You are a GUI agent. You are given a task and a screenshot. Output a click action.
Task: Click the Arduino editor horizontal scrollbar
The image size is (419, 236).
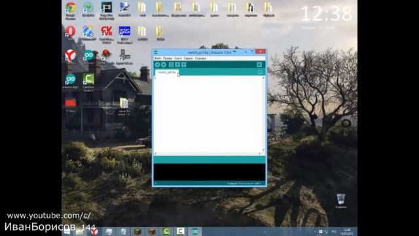[208, 153]
